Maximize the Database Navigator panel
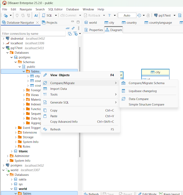 coord(78,22)
